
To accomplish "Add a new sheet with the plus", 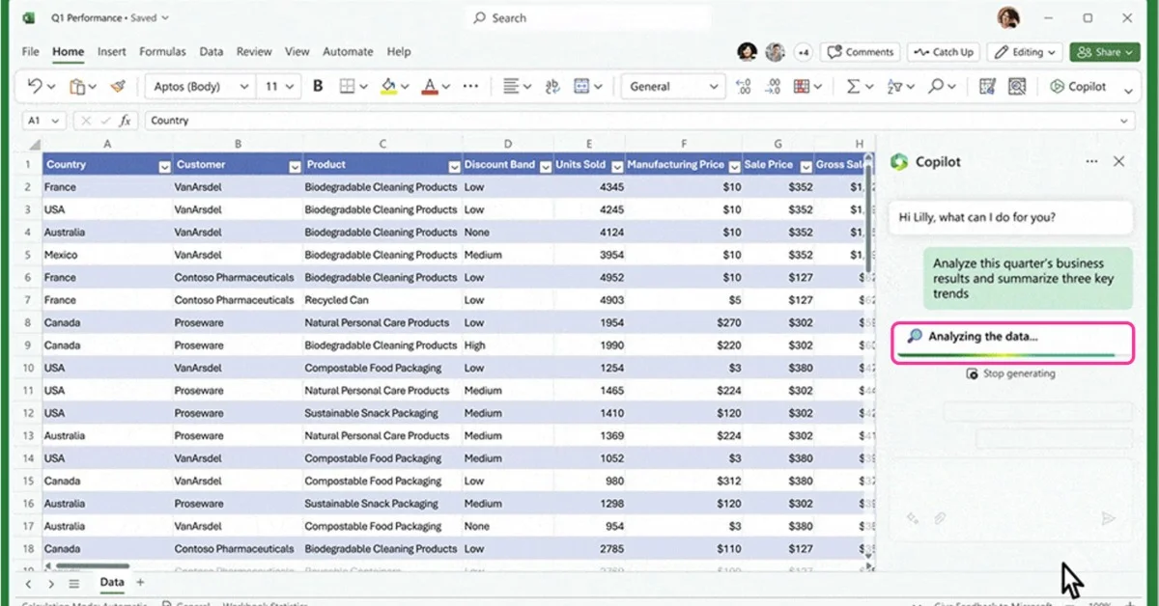I will click(141, 583).
